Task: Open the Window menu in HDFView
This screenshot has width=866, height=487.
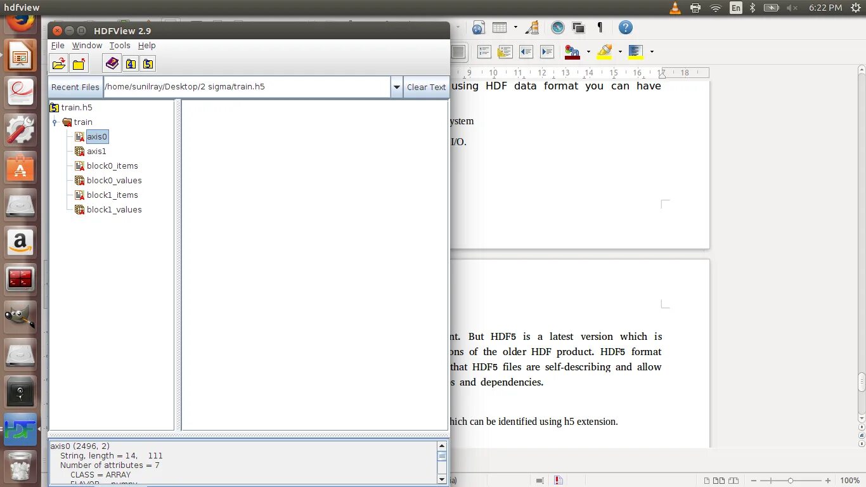Action: point(87,46)
